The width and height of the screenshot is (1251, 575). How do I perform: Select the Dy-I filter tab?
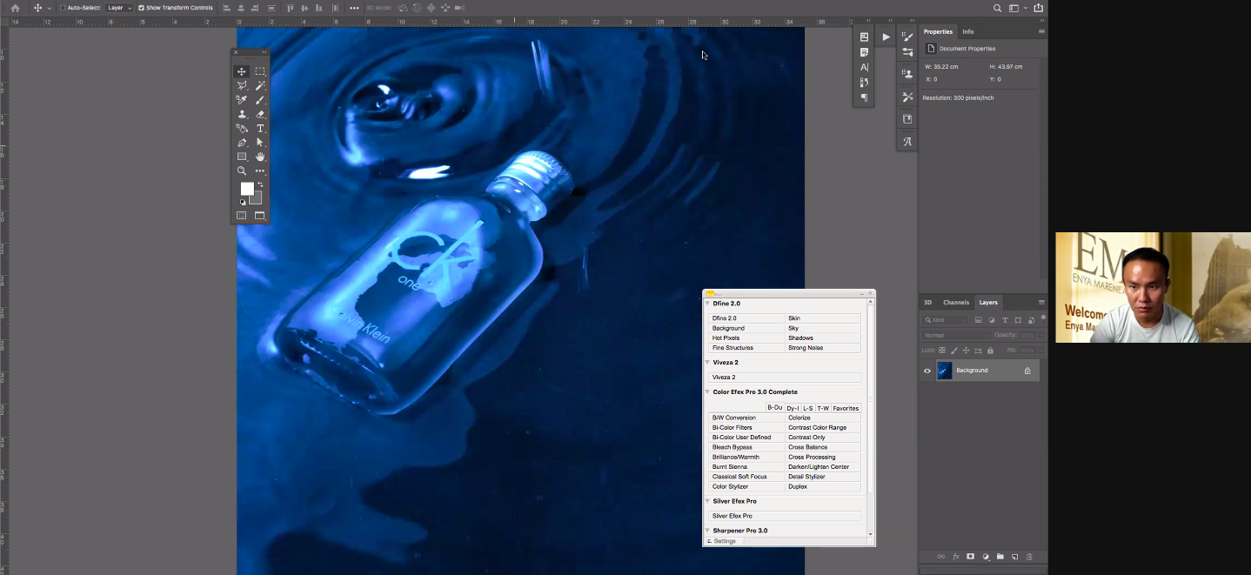[x=793, y=408]
